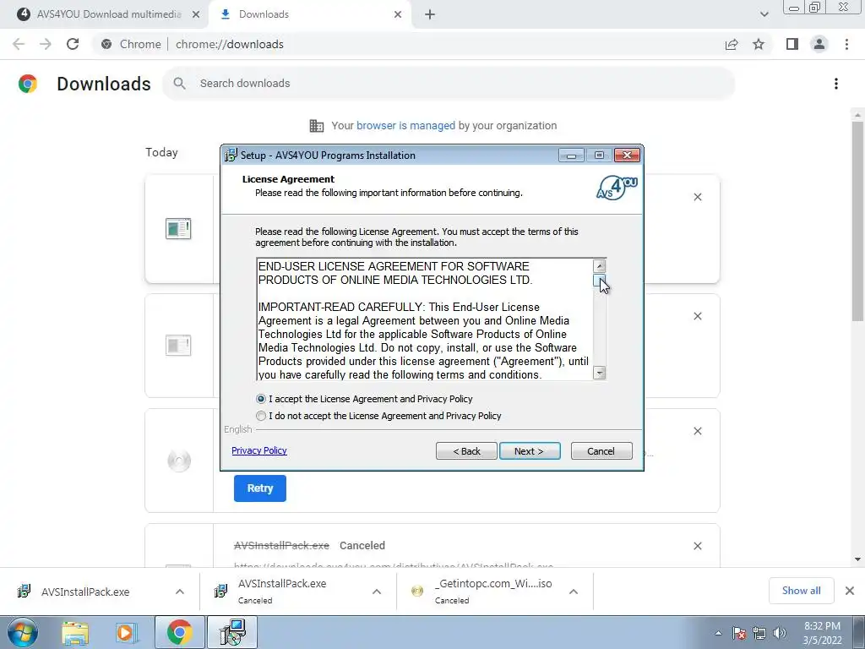The width and height of the screenshot is (865, 649).
Task: Remove third download entry with Retry
Action: click(x=697, y=431)
